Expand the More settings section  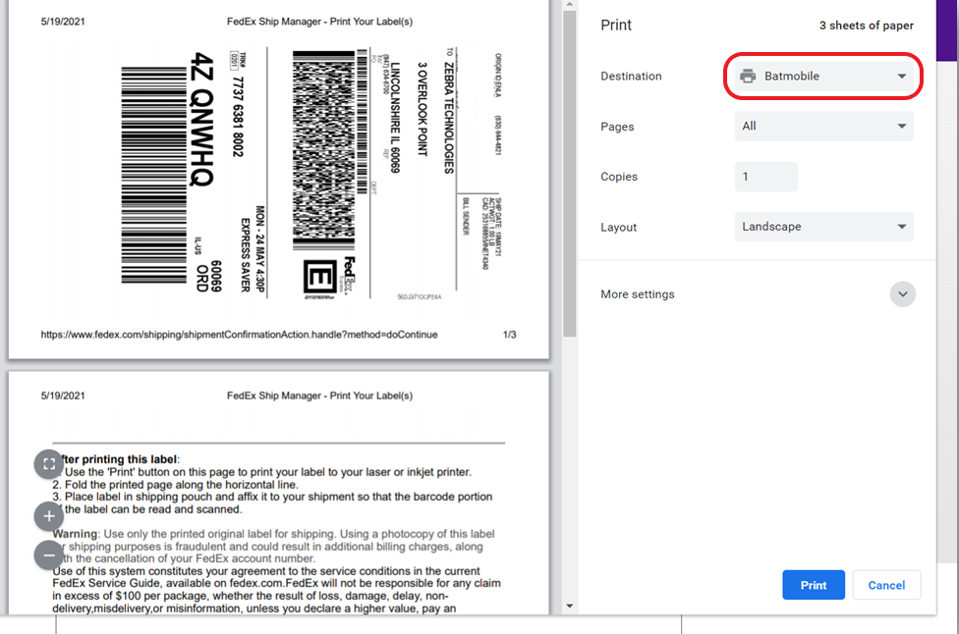tap(637, 293)
